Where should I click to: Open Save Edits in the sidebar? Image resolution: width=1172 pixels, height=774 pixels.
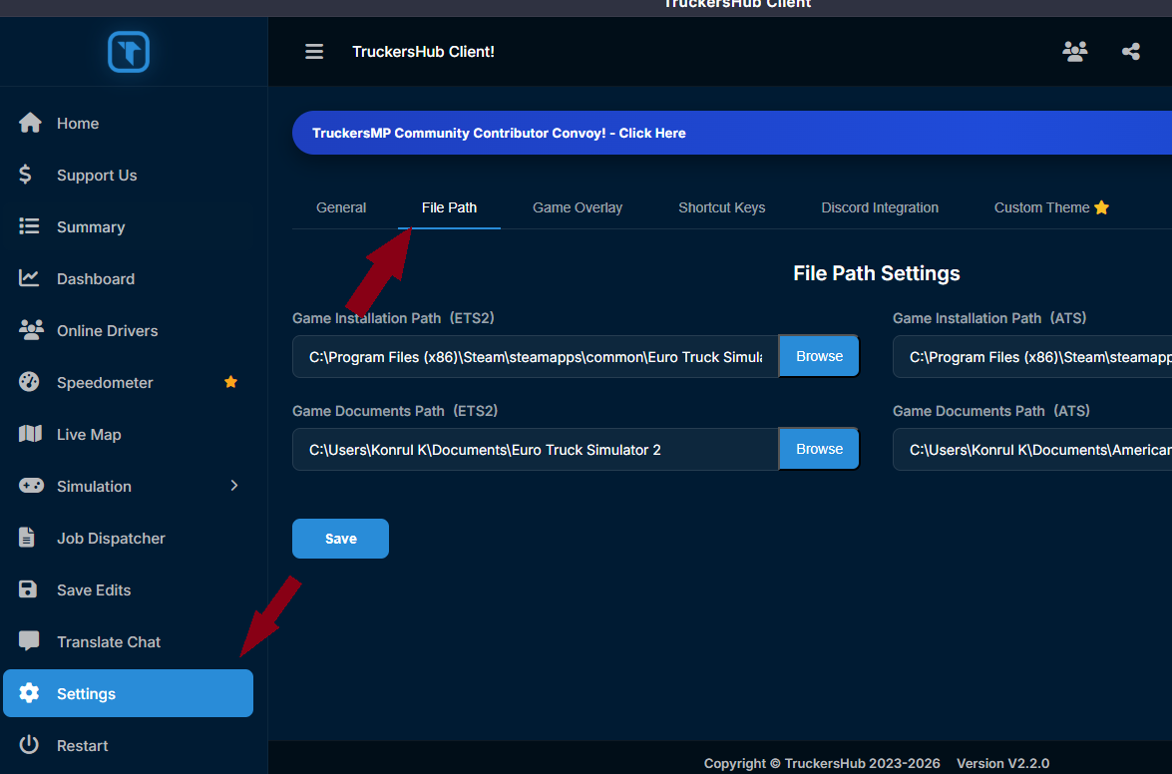128,589
